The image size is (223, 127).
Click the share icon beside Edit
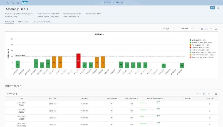click(218, 8)
